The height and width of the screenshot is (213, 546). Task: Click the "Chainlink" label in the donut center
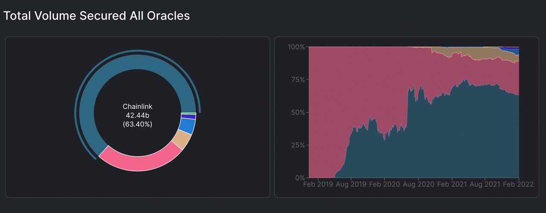(x=137, y=106)
